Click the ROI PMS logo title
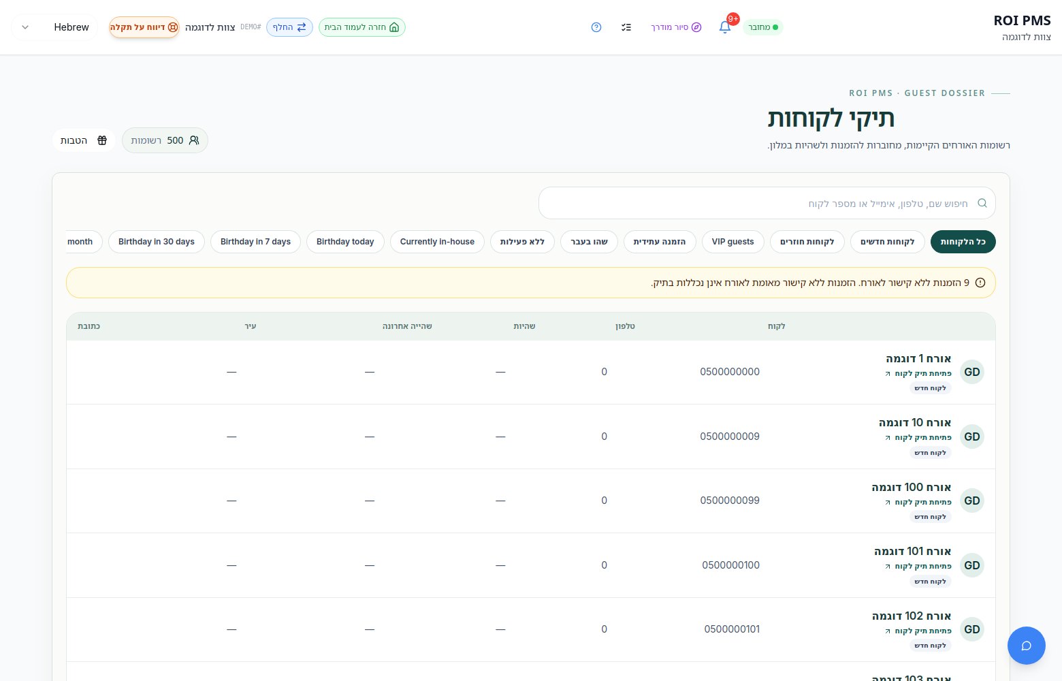 1023,20
